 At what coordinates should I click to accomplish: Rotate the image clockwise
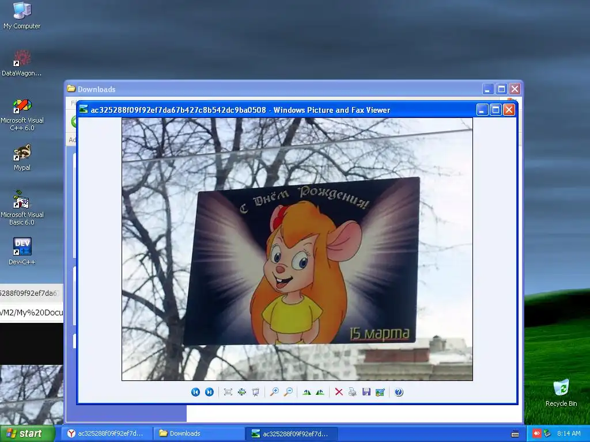click(x=307, y=392)
